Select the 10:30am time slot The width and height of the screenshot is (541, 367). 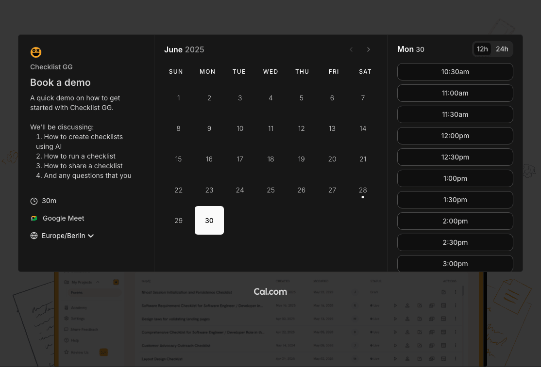coord(455,72)
